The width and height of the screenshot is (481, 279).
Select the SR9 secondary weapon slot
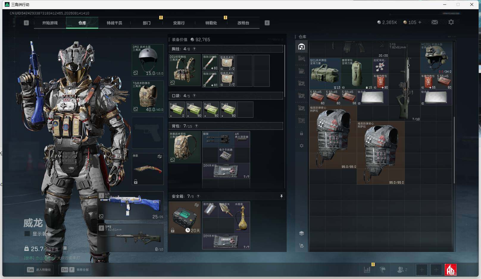[x=131, y=238]
